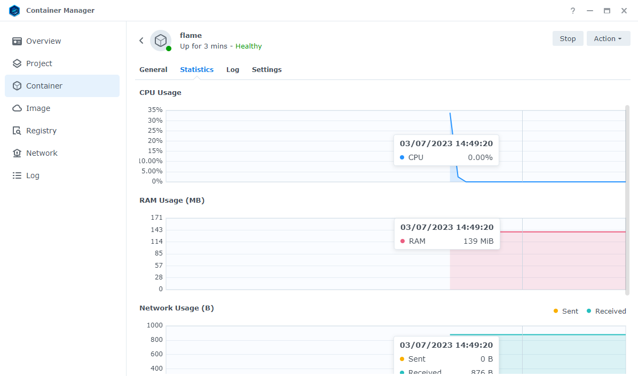Viewport: 638px width, 376px height.
Task: Stop the flame container
Action: 568,38
